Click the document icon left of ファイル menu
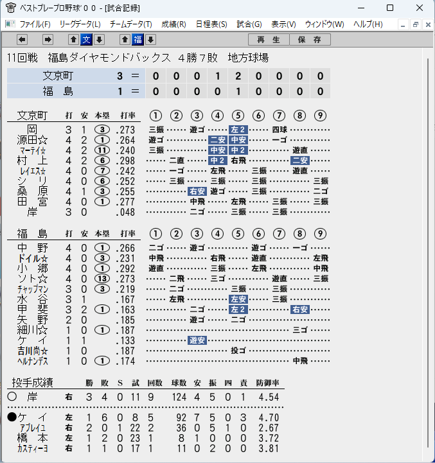This screenshot has height=463, width=435. [x=10, y=24]
